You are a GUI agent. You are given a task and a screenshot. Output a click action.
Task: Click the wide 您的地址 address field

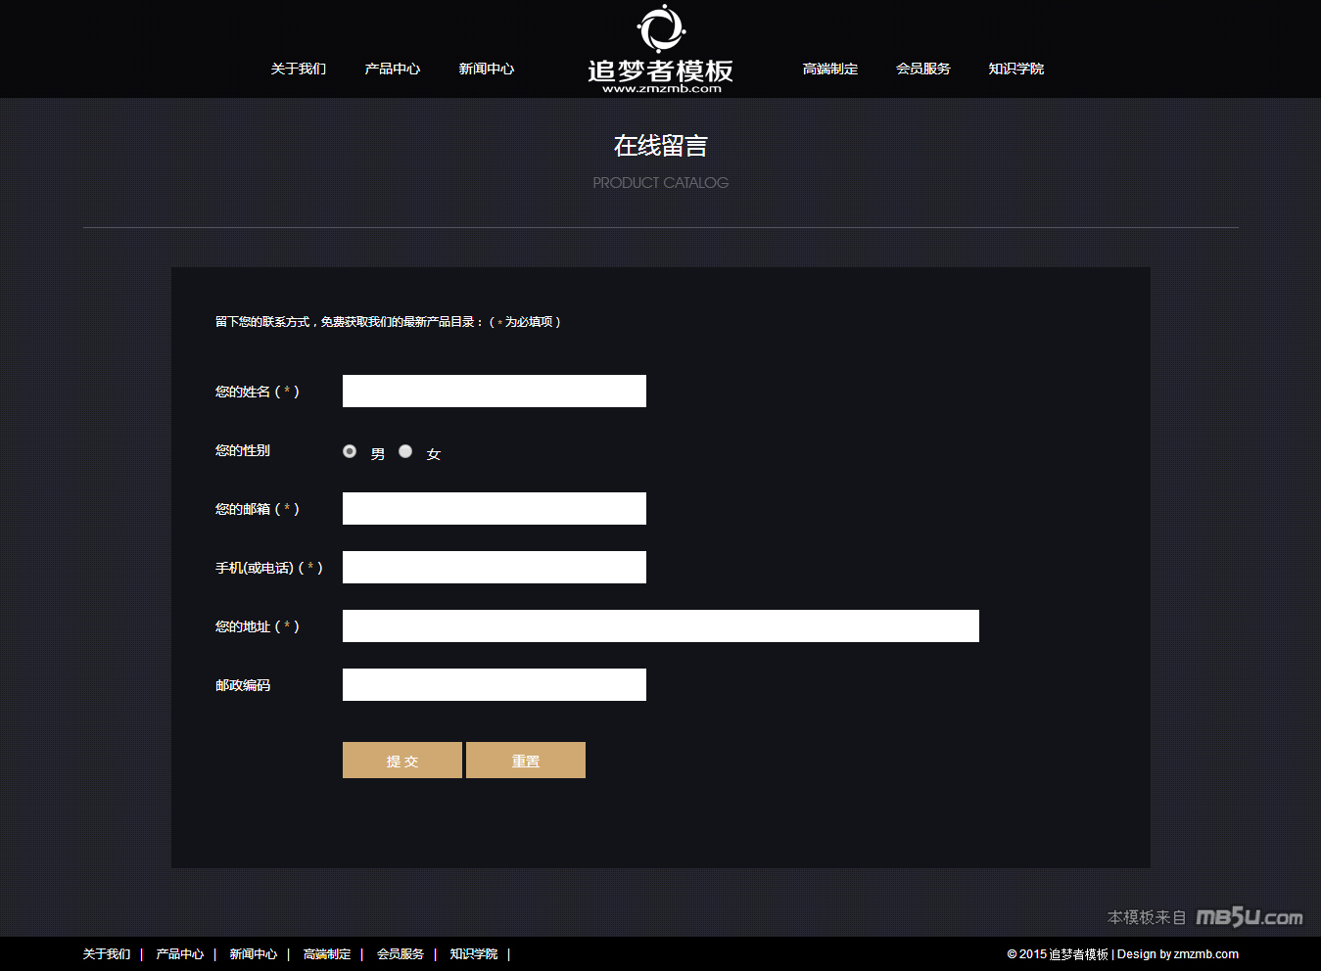661,625
